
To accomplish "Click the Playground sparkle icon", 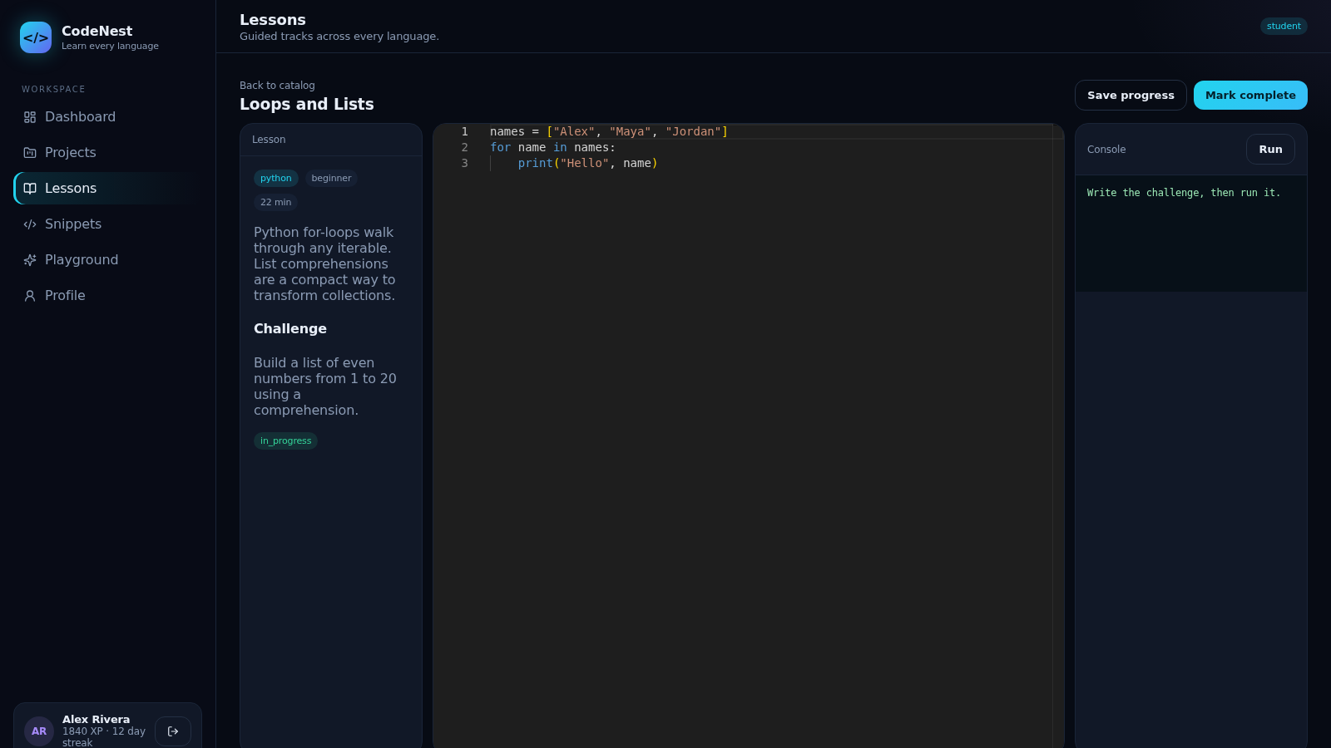I will tap(30, 260).
